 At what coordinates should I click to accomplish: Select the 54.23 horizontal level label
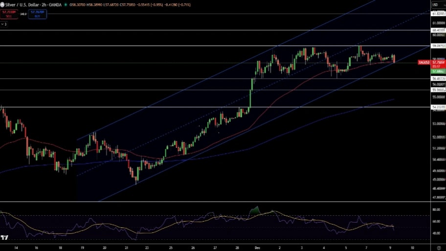pos(437,107)
